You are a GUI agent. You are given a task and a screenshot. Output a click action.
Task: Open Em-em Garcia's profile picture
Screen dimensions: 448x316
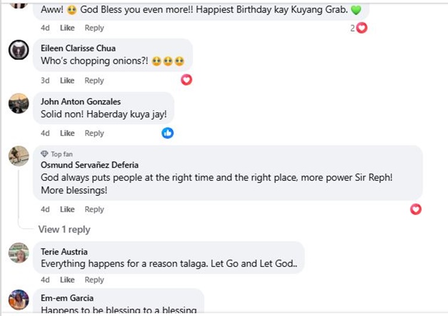point(19,299)
